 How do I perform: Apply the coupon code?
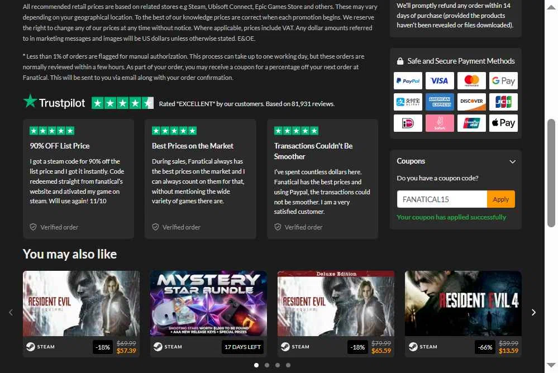point(500,199)
